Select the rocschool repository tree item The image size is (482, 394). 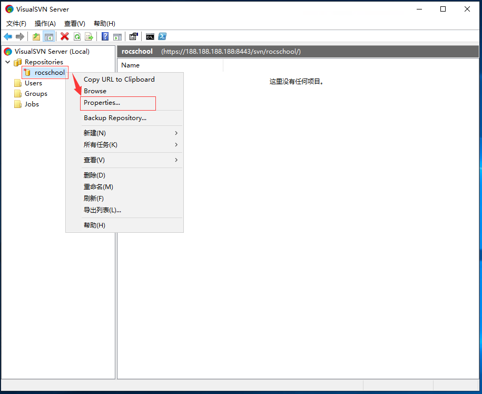click(x=50, y=73)
